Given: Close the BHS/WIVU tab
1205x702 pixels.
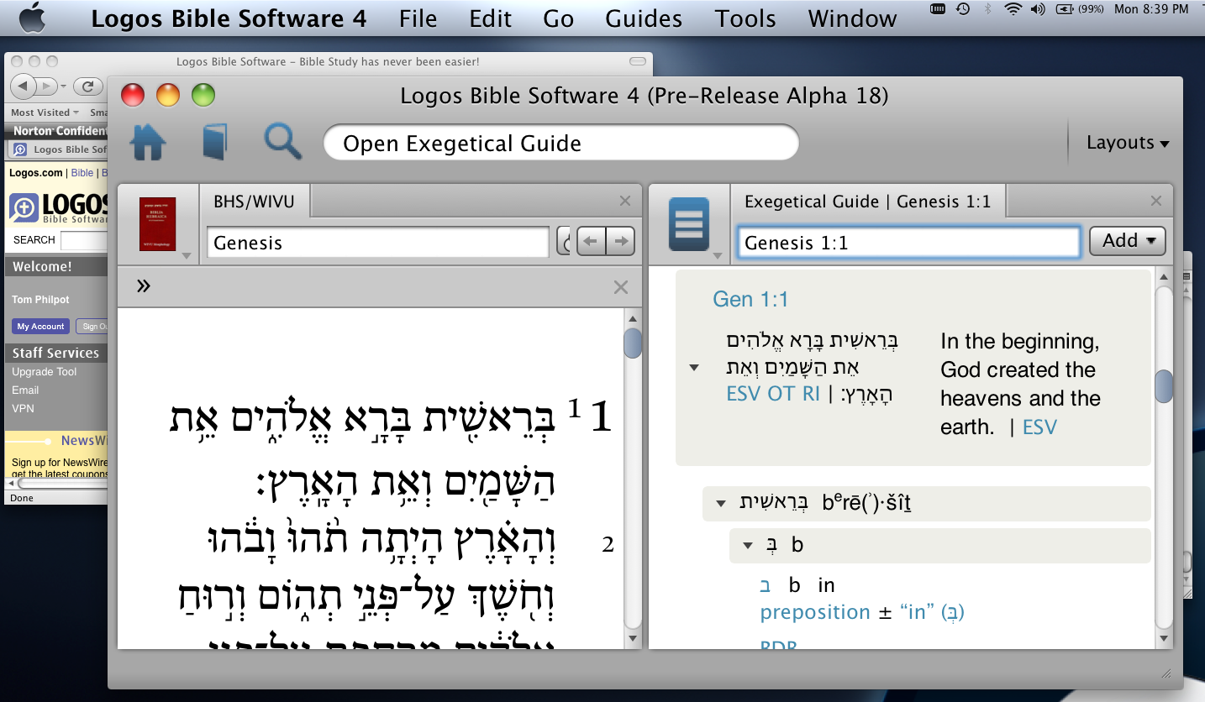Looking at the screenshot, I should 625,201.
